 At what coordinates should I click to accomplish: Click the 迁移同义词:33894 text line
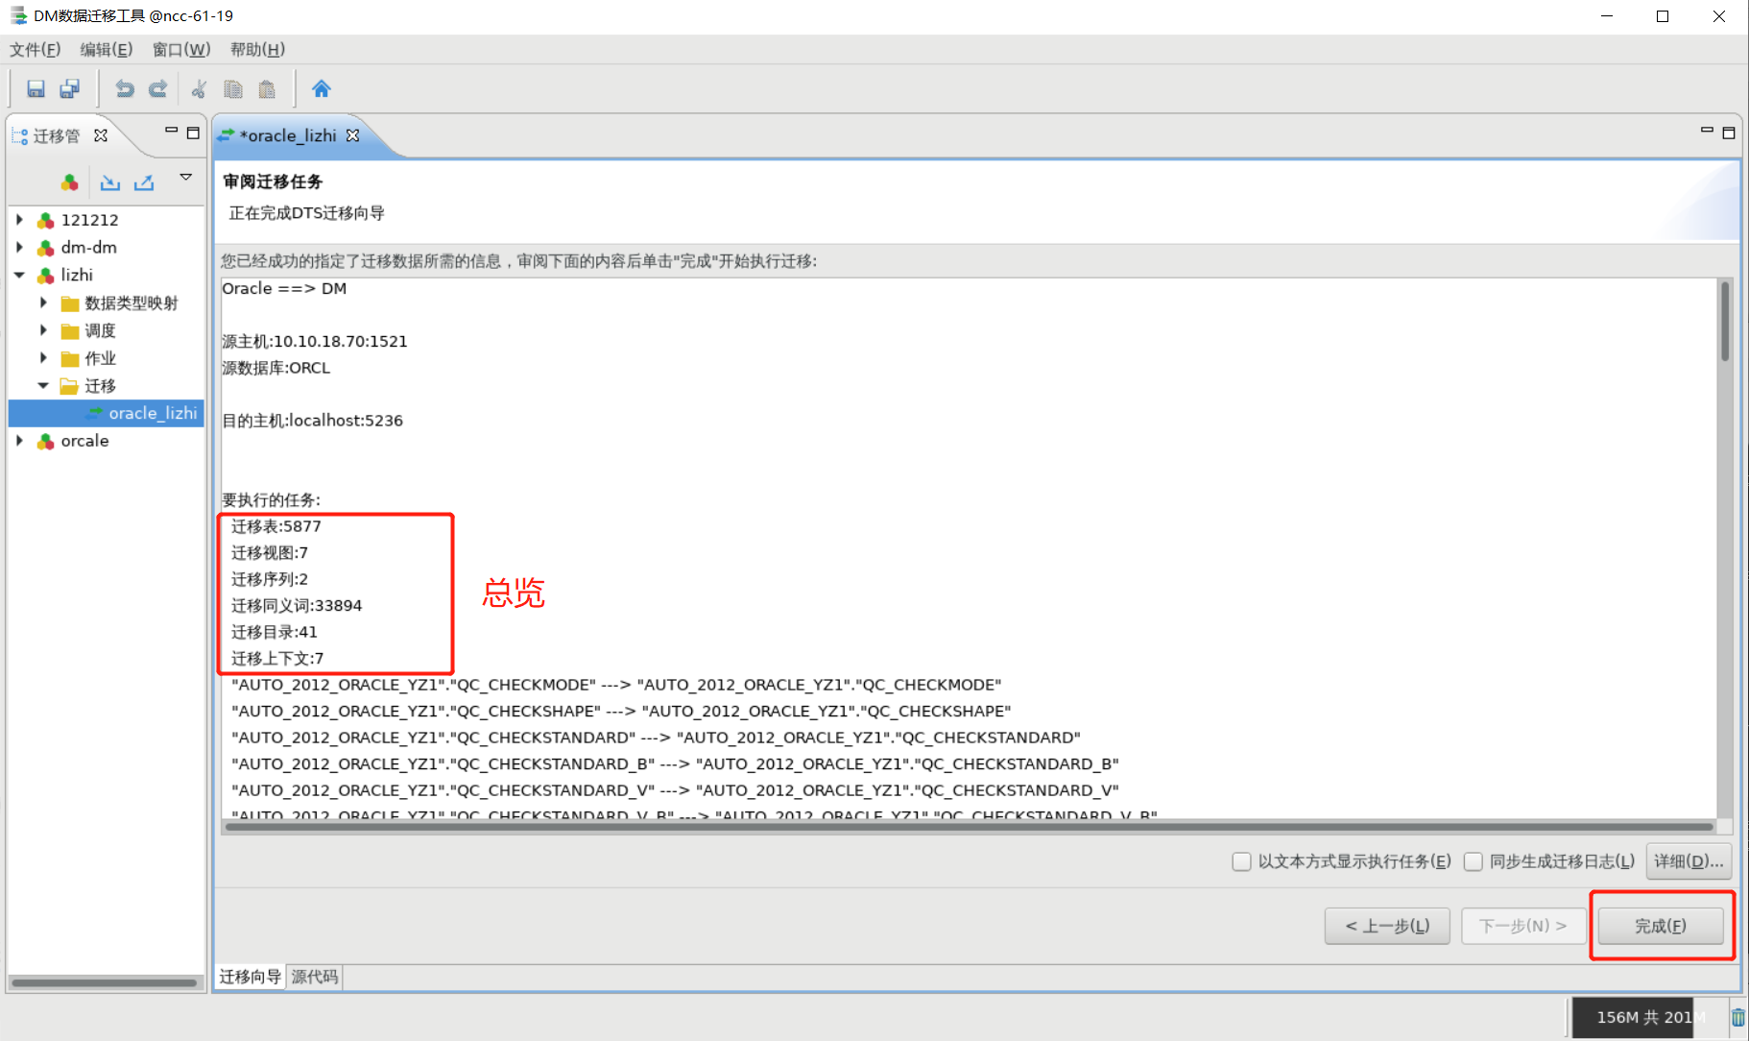tap(297, 605)
